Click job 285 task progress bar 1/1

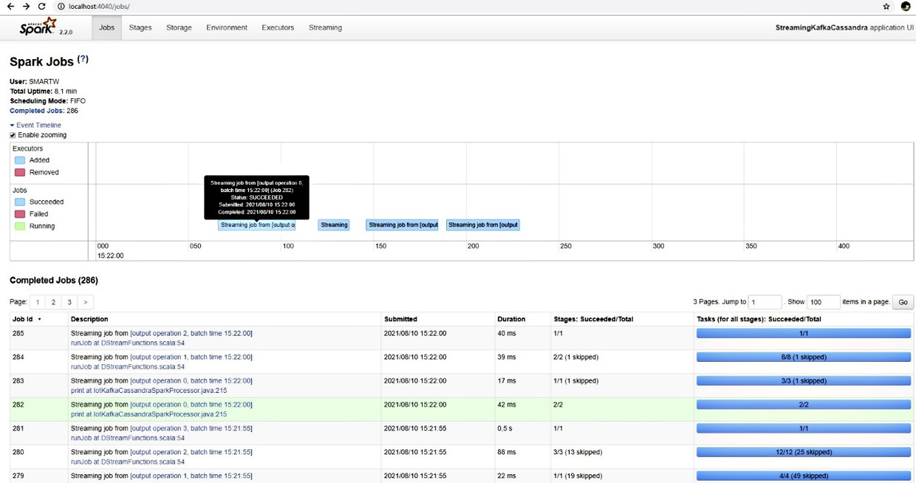coord(804,333)
